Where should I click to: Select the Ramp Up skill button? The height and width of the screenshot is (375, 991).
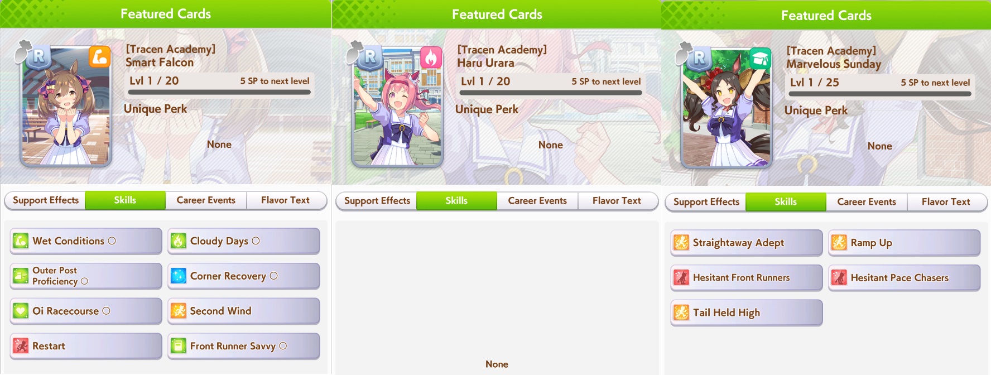[x=905, y=243]
